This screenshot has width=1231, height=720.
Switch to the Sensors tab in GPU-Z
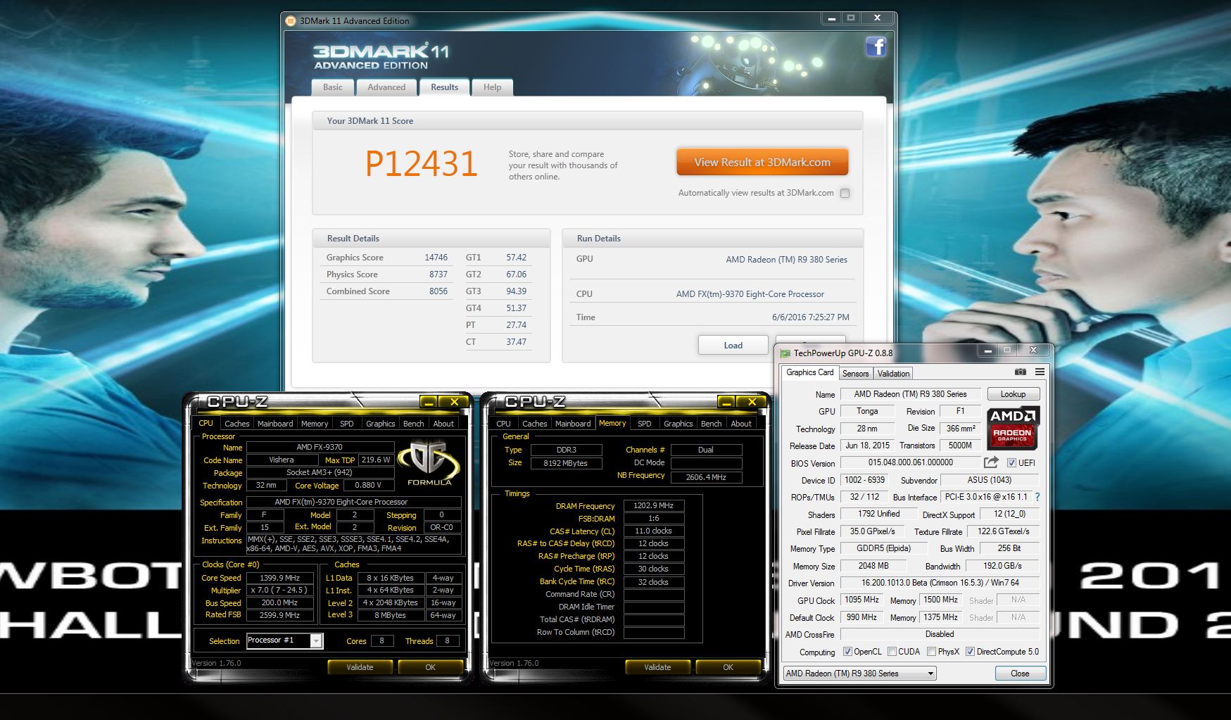point(855,373)
